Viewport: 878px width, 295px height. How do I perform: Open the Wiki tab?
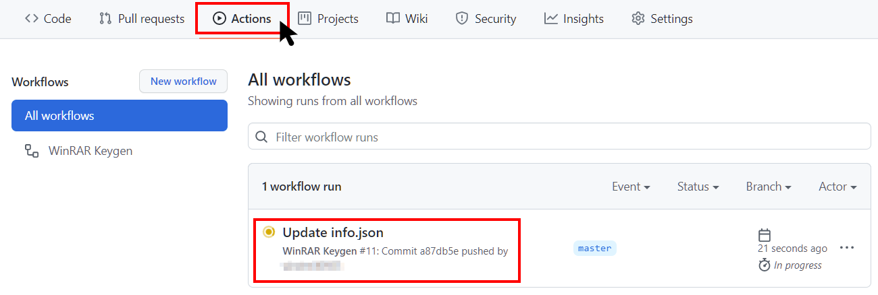(x=407, y=19)
